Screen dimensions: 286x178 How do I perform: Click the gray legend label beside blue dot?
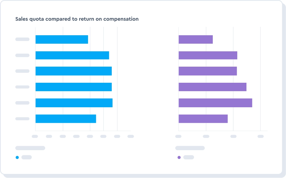27,157
